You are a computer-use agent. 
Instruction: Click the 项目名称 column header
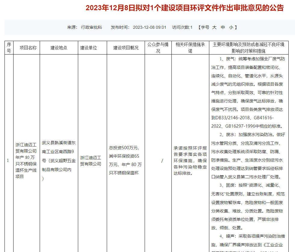click(28, 48)
